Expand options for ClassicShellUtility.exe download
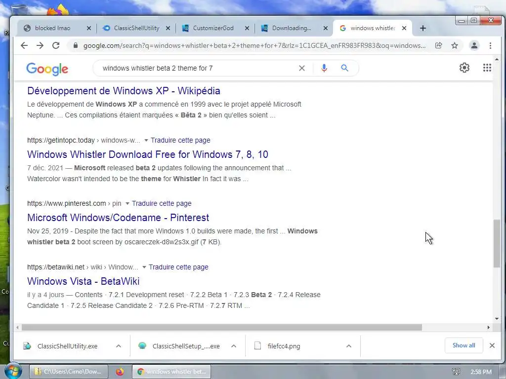Image resolution: width=506 pixels, height=379 pixels. 119,346
